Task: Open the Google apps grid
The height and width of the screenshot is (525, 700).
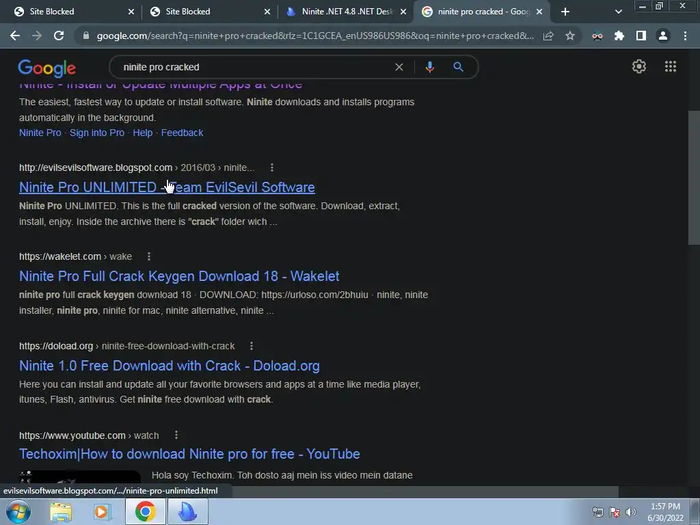Action: 670,66
